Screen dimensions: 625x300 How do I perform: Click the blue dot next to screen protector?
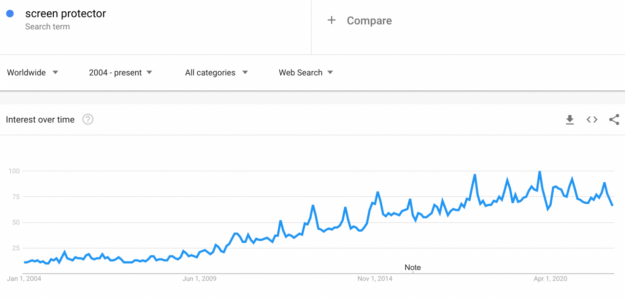point(10,14)
